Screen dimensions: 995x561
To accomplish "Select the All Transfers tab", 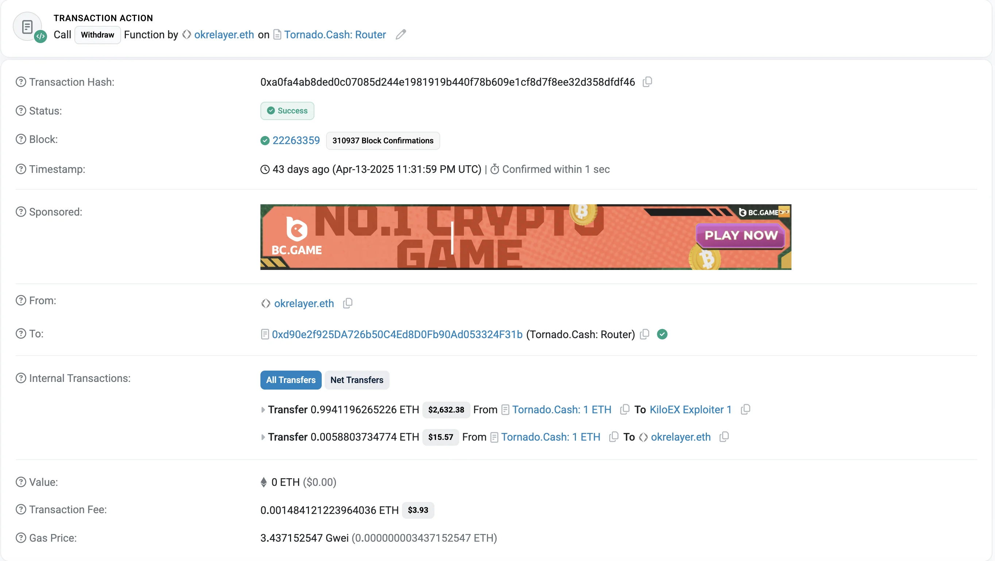I will coord(290,380).
